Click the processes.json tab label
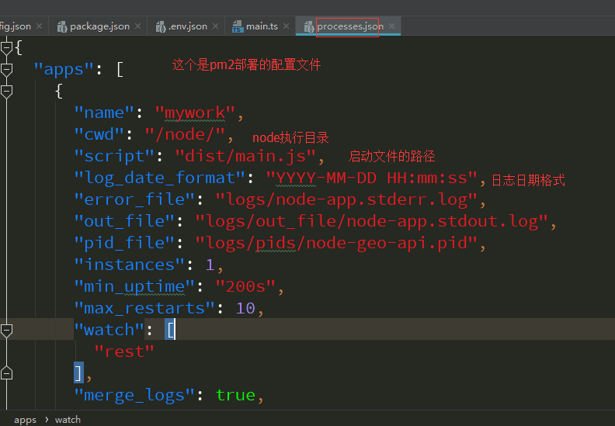This screenshot has height=426, width=615. 349,26
